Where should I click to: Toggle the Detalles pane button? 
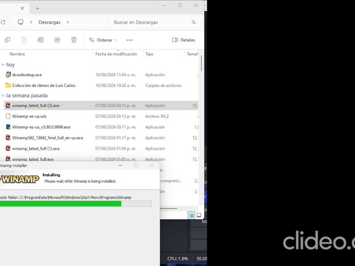[x=184, y=40]
